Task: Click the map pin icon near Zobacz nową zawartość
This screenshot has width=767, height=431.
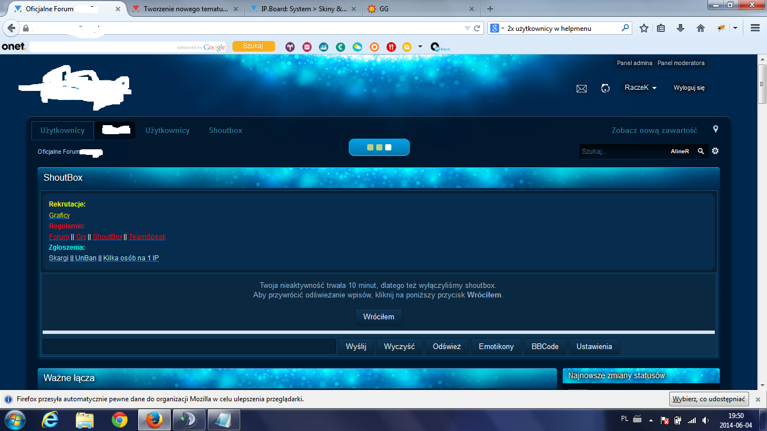Action: coord(715,130)
